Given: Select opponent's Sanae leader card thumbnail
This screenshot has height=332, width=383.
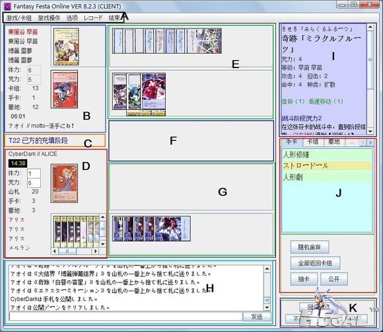Looking at the screenshot, I should (66, 46).
